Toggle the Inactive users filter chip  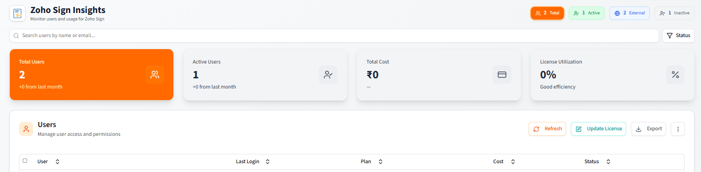click(x=675, y=13)
